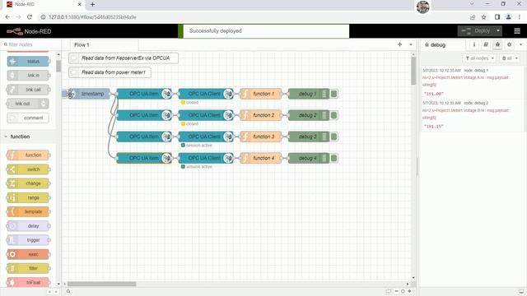This screenshot has width=527, height=296.
Task: Pick the function node in palette
Action: 28,155
